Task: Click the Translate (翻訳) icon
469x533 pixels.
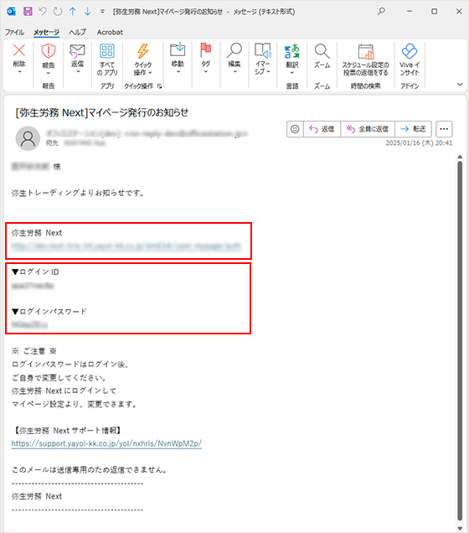Action: coord(291,51)
